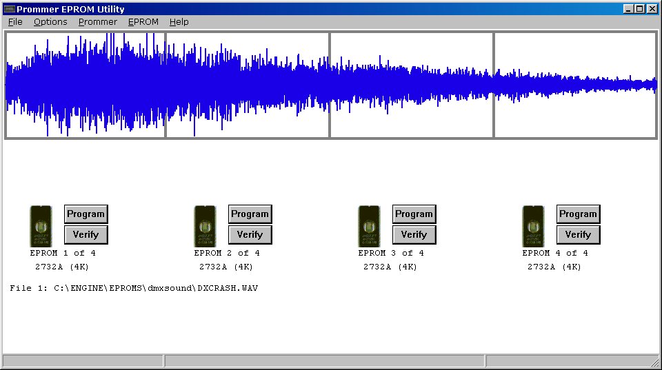Click the EPROM 3 chip icon
Viewport: 662px width, 370px height.
369,226
